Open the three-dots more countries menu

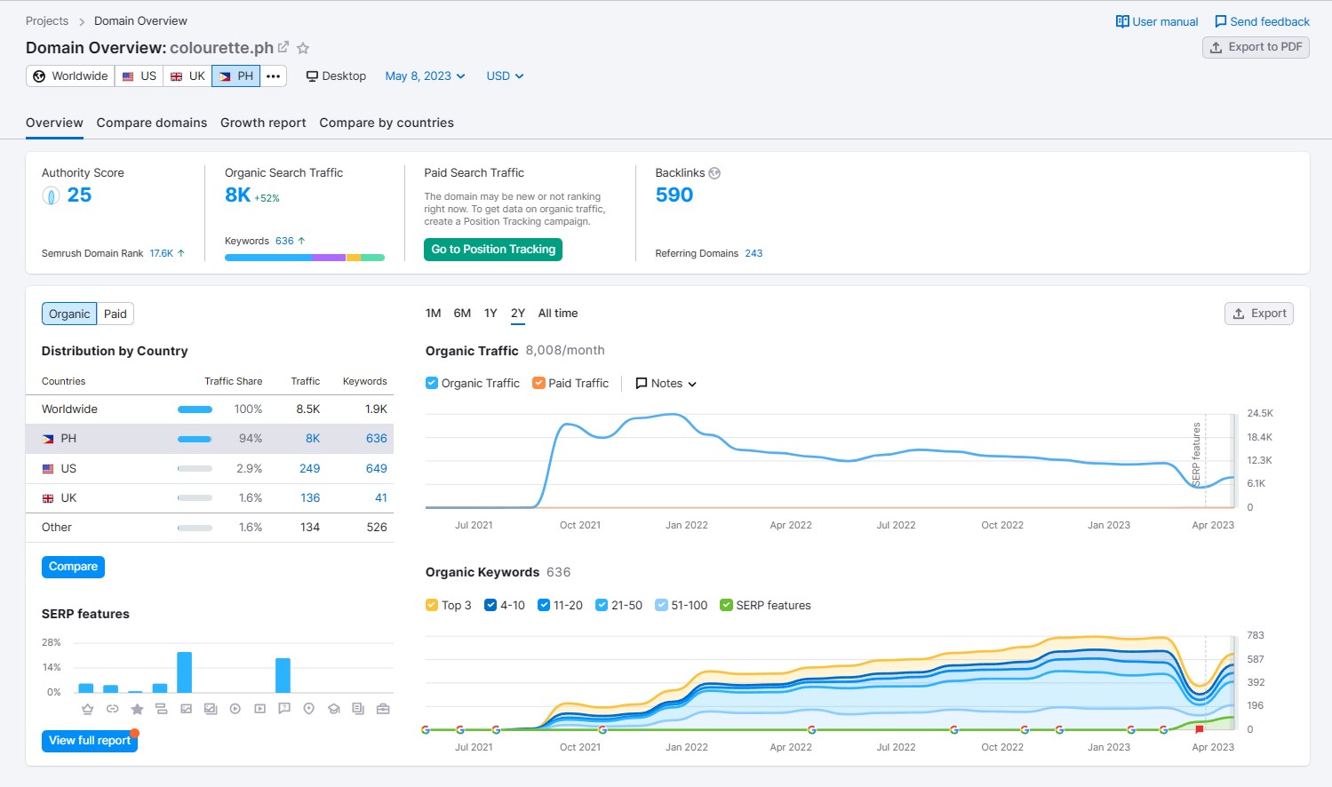click(274, 76)
